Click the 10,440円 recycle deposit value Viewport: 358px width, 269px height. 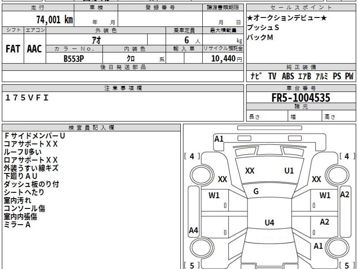[226, 59]
